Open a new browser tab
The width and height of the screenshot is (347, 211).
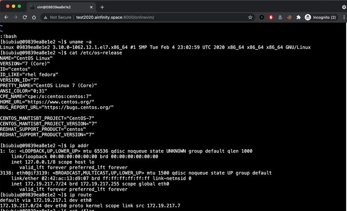coord(102,7)
